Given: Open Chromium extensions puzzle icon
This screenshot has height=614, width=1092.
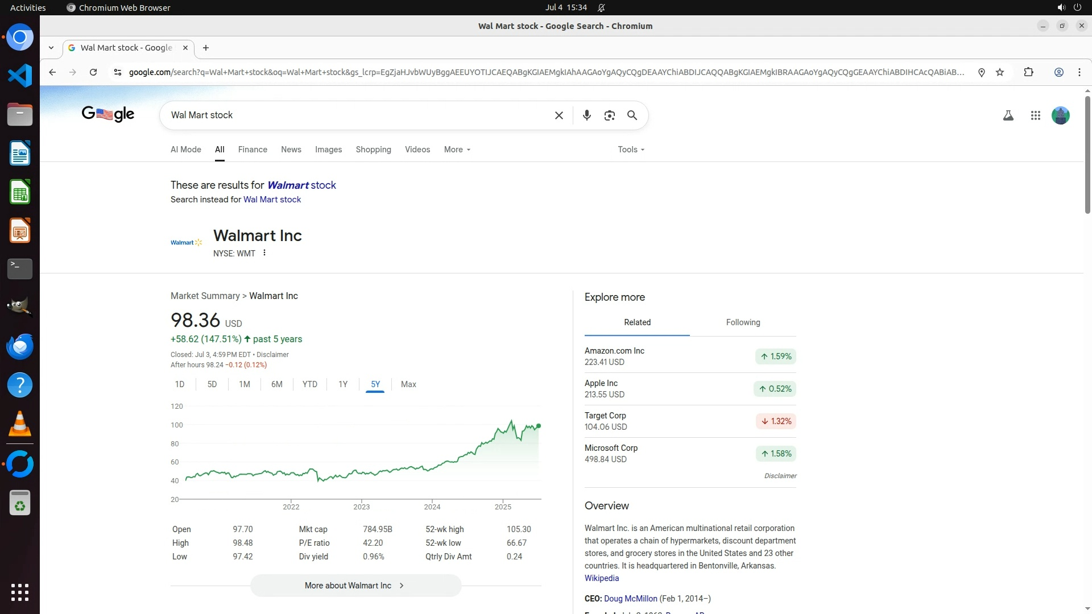Looking at the screenshot, I should tap(1028, 72).
